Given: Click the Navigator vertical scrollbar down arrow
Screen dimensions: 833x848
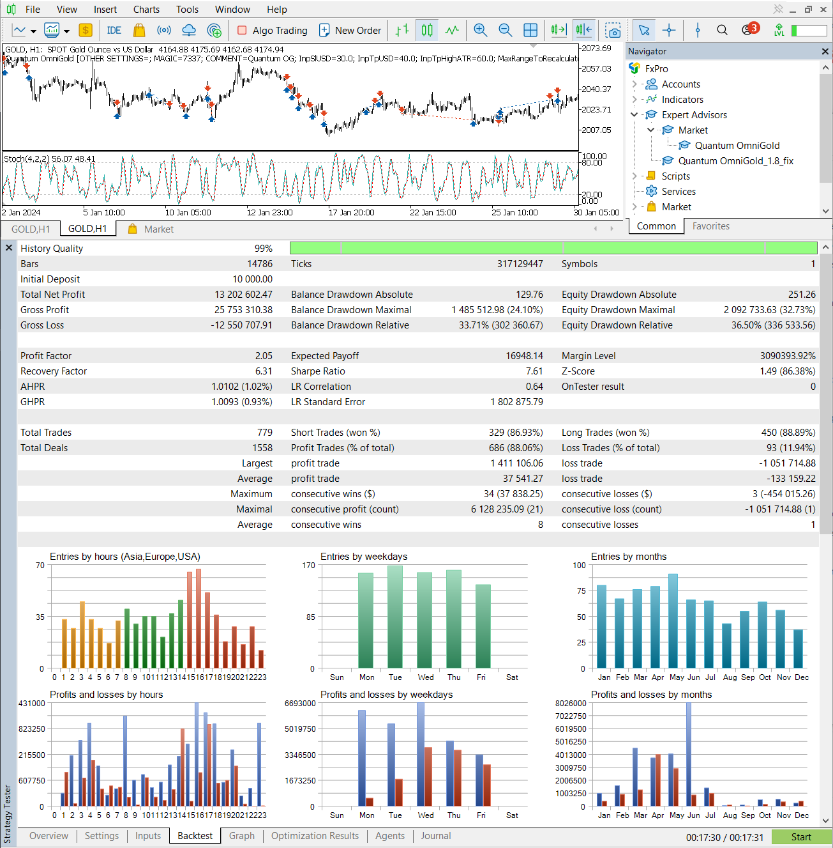Looking at the screenshot, I should click(825, 211).
